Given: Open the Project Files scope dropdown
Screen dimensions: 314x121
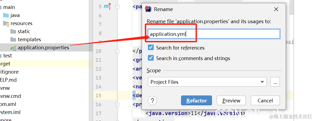Looking at the screenshot, I should [x=207, y=82].
